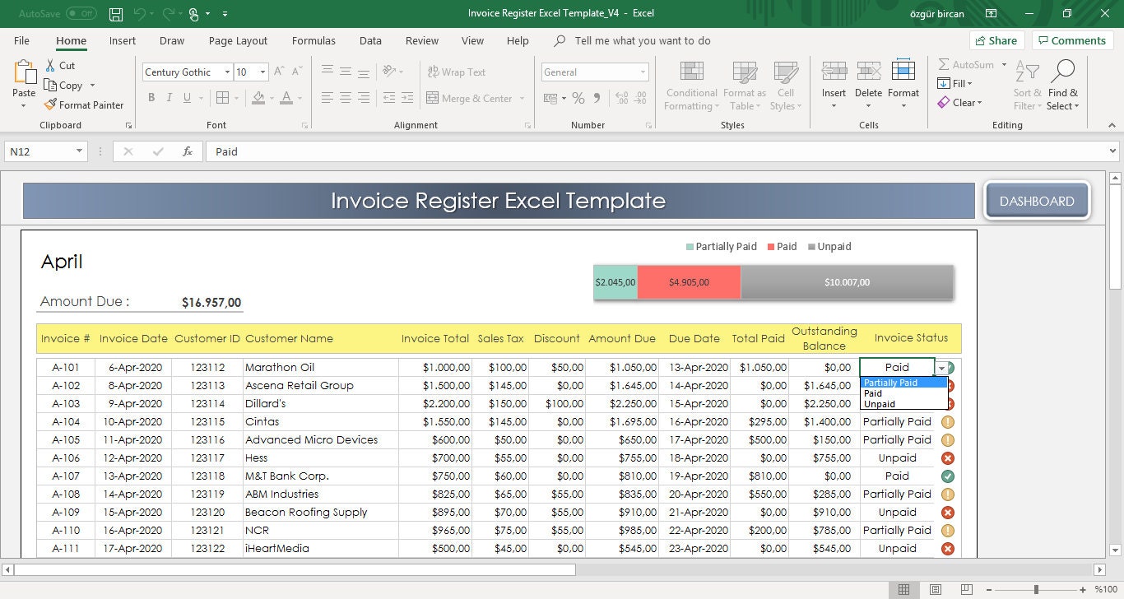Insert a new cell with Insert icon
This screenshot has width=1124, height=599.
834,78
